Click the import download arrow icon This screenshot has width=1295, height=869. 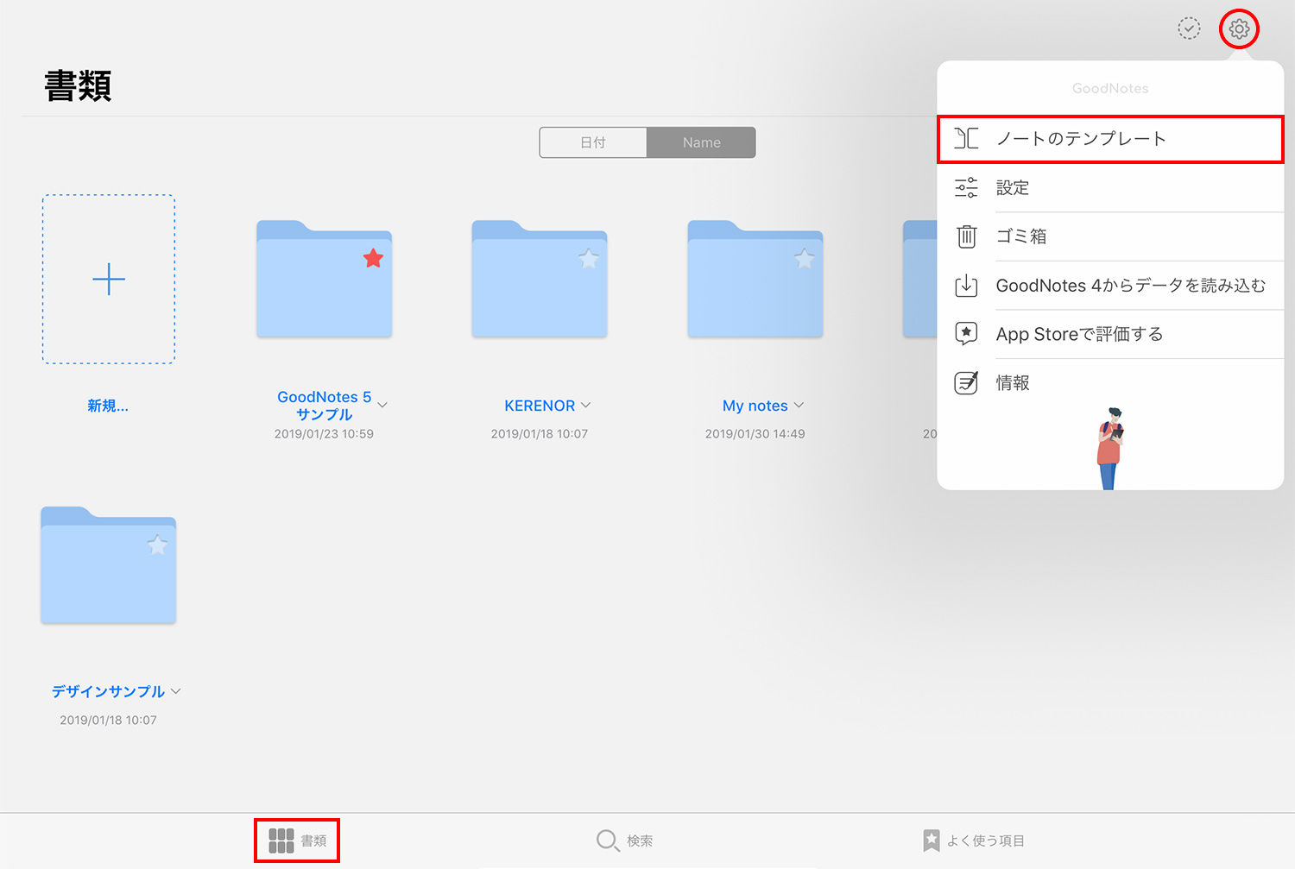point(966,286)
